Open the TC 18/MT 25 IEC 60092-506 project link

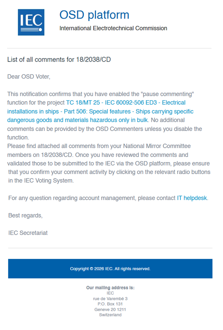coord(100,111)
